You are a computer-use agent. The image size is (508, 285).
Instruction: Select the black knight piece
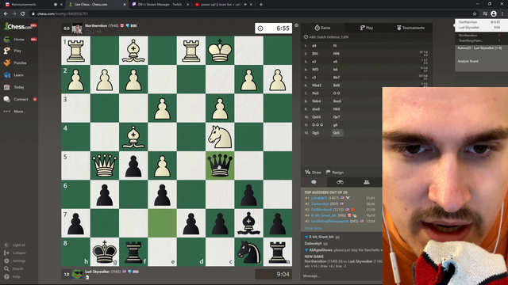248,252
